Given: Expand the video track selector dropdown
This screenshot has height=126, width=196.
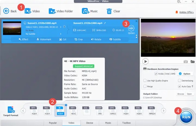Looking at the screenshot, I should (x=61, y=27).
